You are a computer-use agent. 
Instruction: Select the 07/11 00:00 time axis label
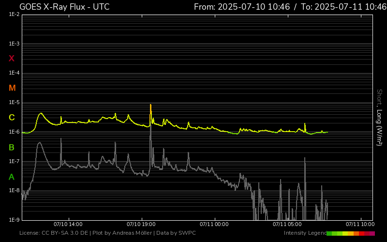click(214, 225)
